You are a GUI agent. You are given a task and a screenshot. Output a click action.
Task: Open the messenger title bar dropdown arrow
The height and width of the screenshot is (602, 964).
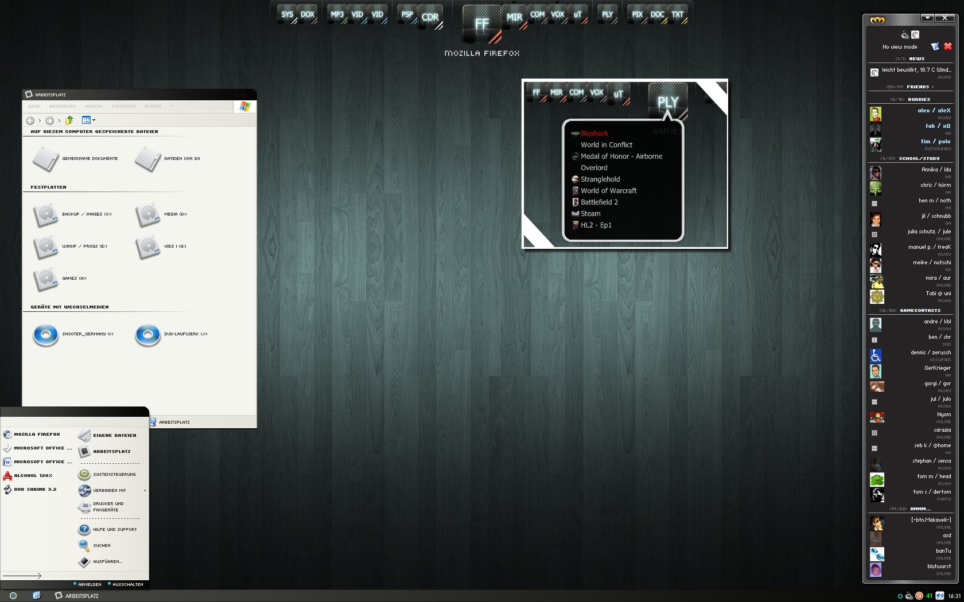927,18
